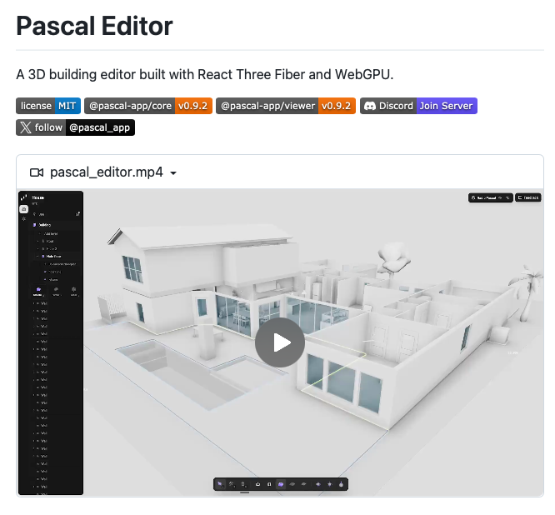The image size is (555, 515).
Task: Click the X follow @pascal_app badge
Action: [x=75, y=127]
